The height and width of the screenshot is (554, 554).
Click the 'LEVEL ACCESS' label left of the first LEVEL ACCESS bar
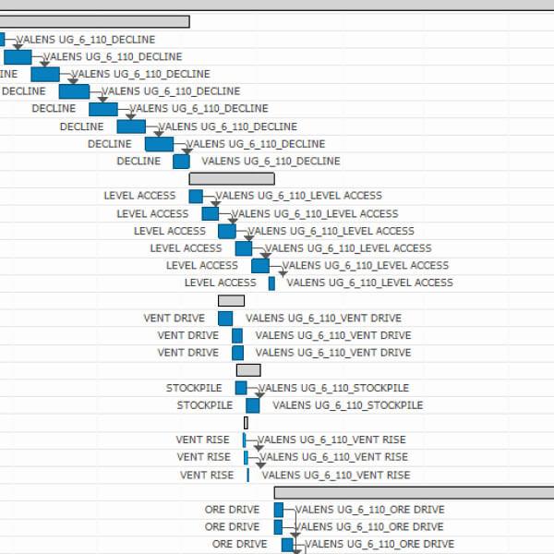(x=139, y=196)
